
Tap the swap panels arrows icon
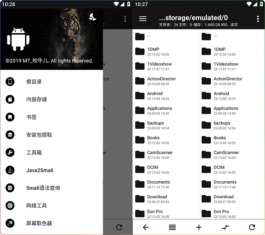pos(225,227)
